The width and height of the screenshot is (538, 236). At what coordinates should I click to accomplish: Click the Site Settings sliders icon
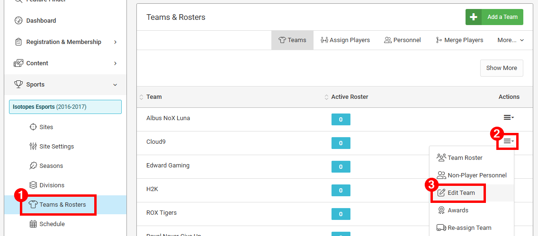coord(33,146)
